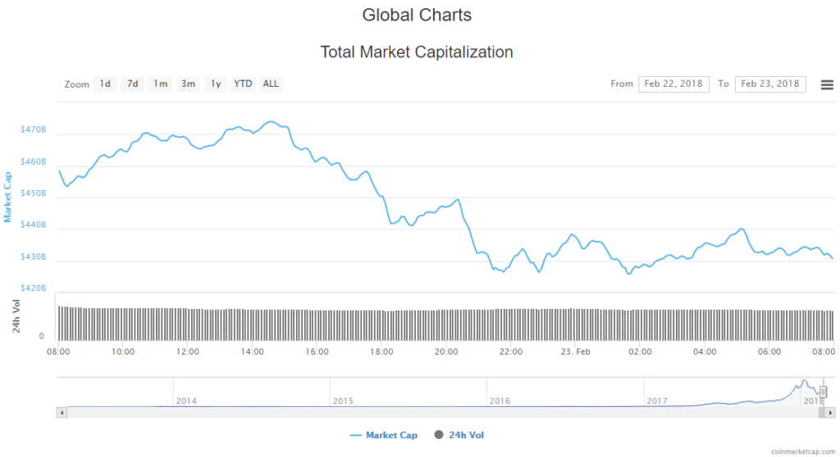Choose the 1m zoom option
840x457 pixels.
[x=160, y=84]
